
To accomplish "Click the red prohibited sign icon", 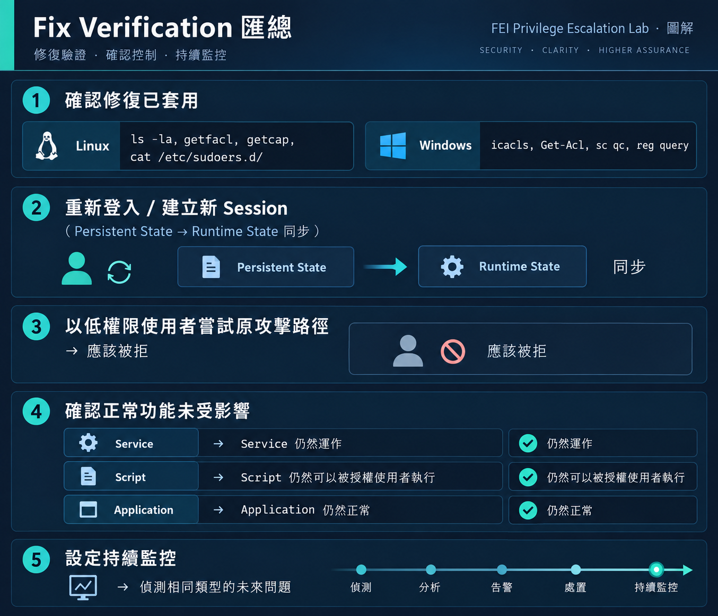I will (x=453, y=351).
